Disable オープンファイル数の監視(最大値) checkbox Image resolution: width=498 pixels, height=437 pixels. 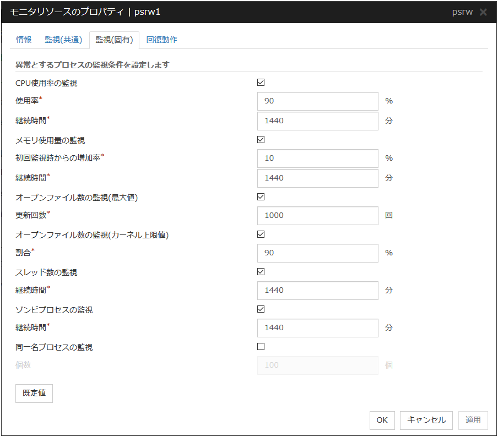261,197
